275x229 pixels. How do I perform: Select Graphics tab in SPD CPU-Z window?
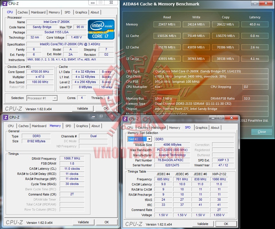point(201,128)
